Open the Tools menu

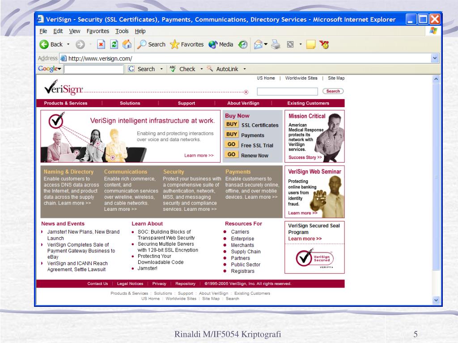point(122,31)
